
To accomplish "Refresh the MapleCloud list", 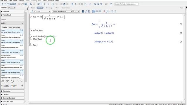I will pyautogui.click(x=12, y=81).
